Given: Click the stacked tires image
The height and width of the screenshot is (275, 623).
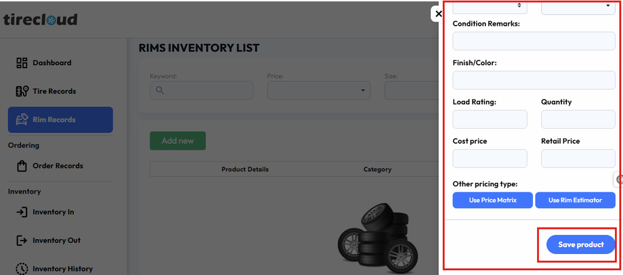Looking at the screenshot, I should coord(379,237).
